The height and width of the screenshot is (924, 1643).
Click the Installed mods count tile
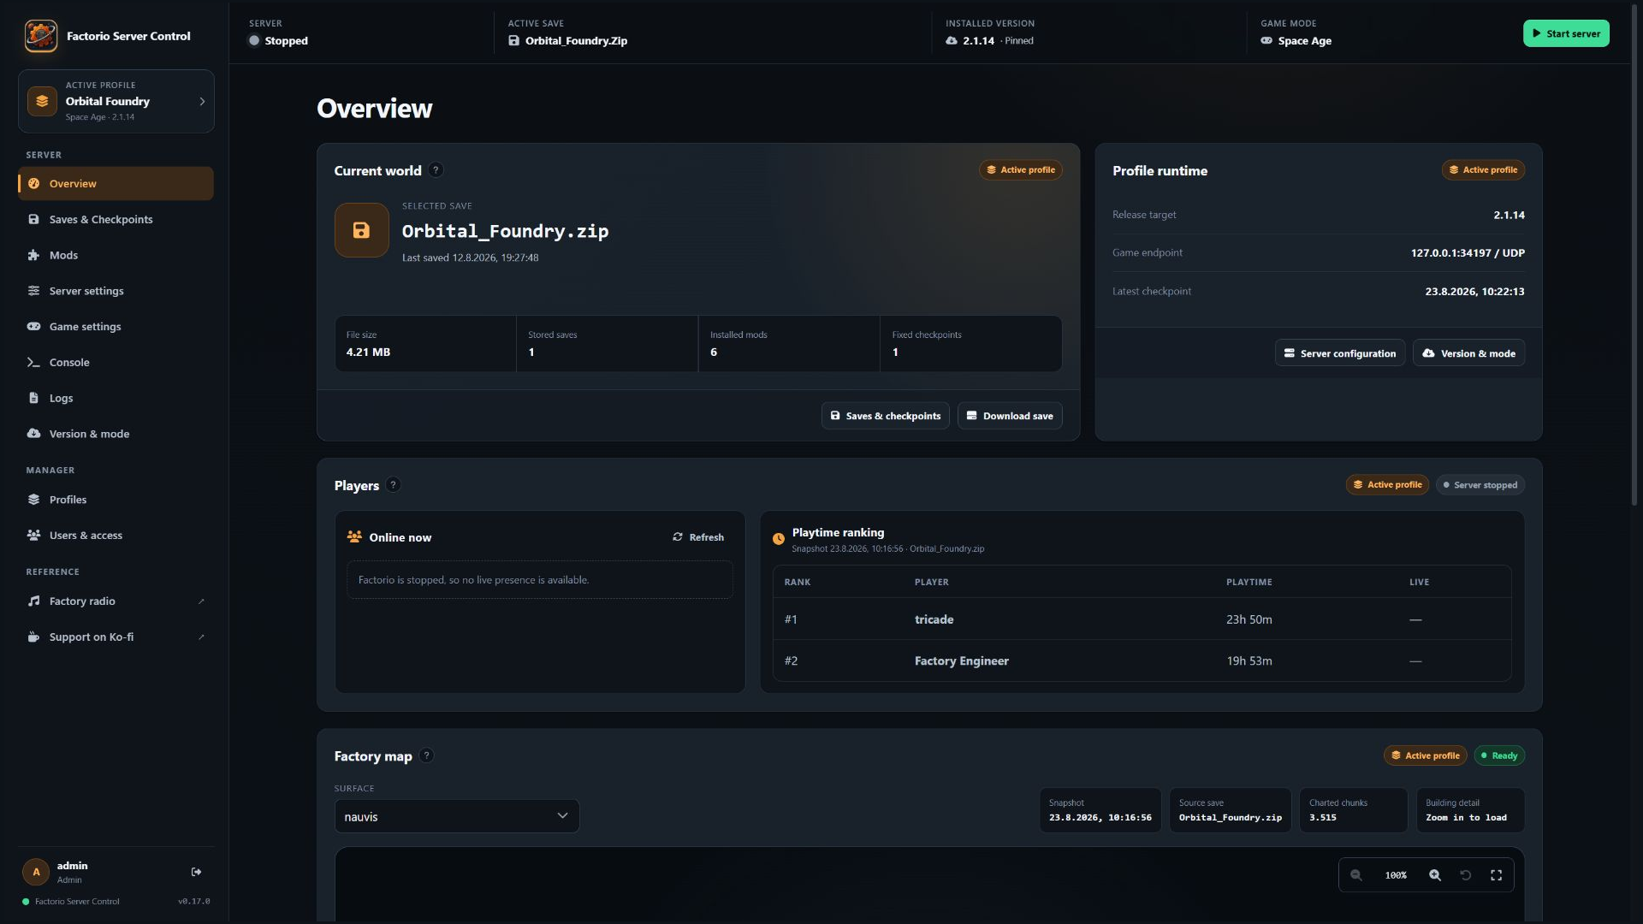[788, 344]
